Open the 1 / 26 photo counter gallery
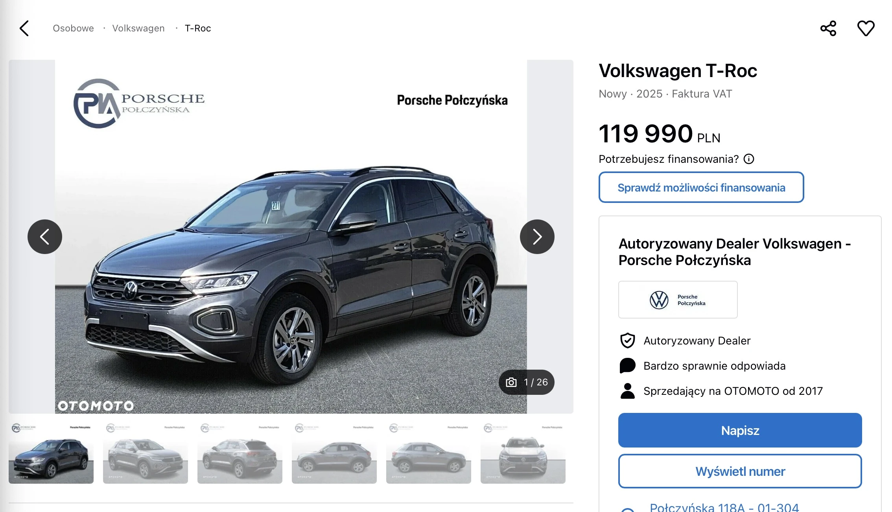Viewport: 892px width, 512px height. pos(527,382)
